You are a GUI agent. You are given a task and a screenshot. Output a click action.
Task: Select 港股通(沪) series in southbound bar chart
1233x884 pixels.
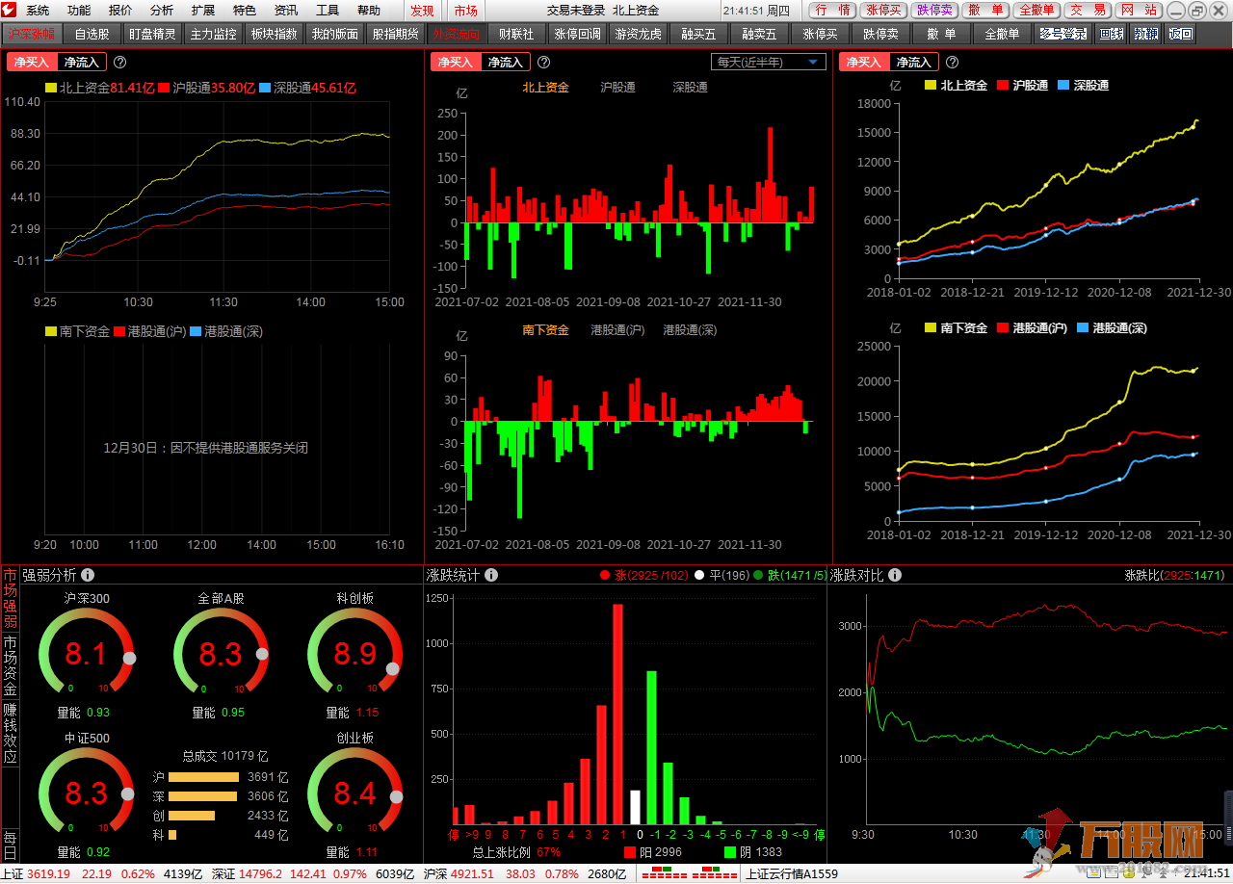coord(617,329)
